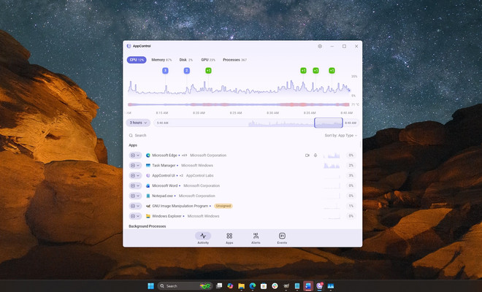Expand chevron next to Notepad.exe row
Viewport: 482px width, 292px height.
tap(138, 196)
